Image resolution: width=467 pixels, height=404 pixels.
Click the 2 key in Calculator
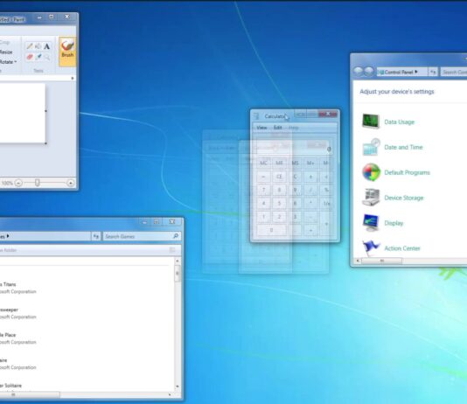pos(279,217)
